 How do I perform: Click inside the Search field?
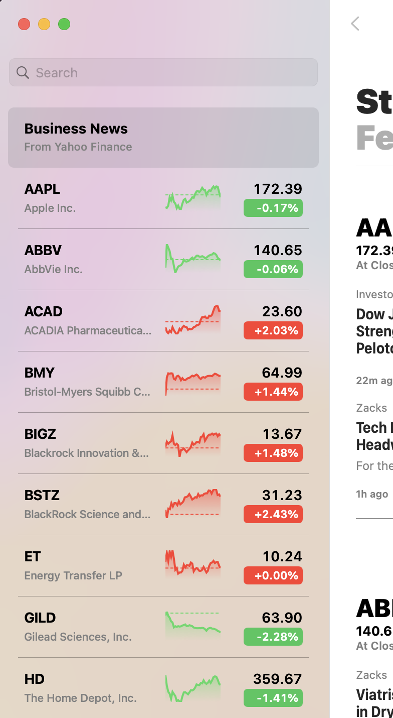pyautogui.click(x=163, y=73)
